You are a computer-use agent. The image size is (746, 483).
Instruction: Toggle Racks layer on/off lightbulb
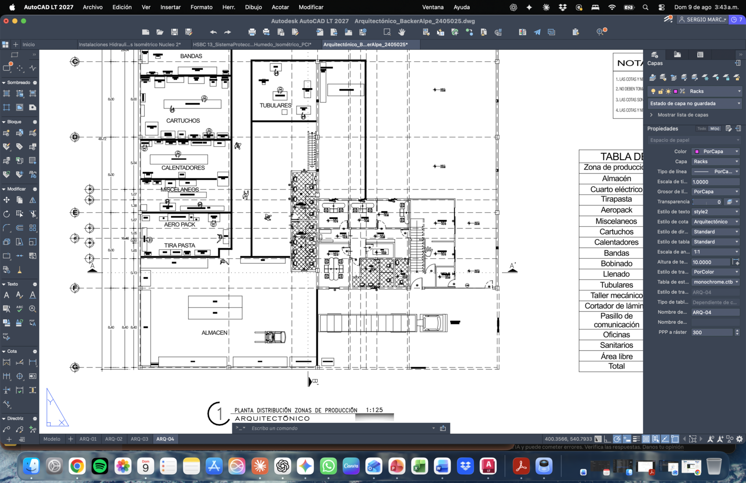point(653,92)
